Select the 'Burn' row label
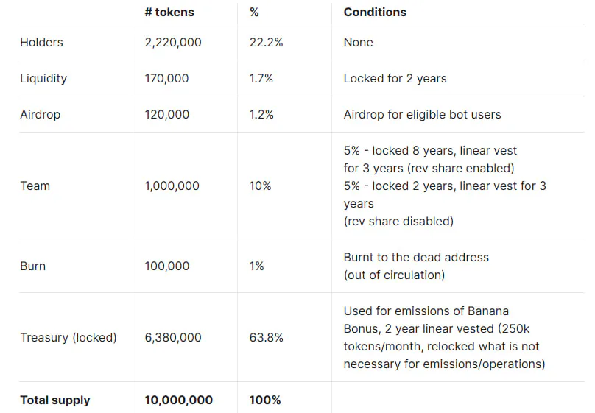 click(32, 266)
